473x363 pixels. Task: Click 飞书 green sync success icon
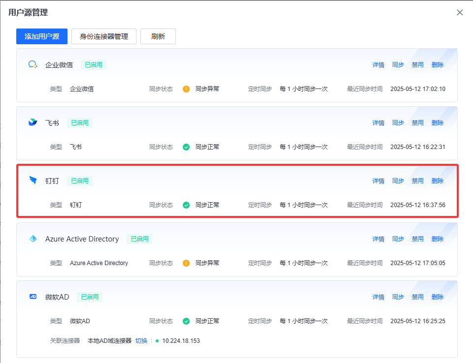coord(186,147)
